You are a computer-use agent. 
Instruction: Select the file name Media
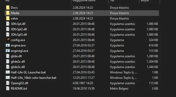pyautogui.click(x=15, y=13)
